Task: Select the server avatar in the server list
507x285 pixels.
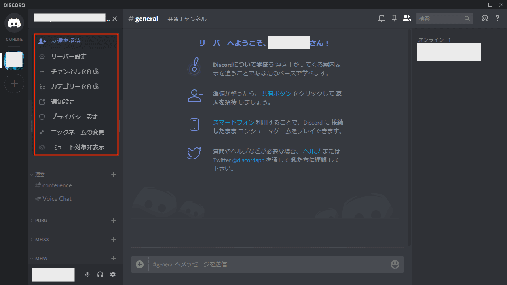Action: pos(14,60)
